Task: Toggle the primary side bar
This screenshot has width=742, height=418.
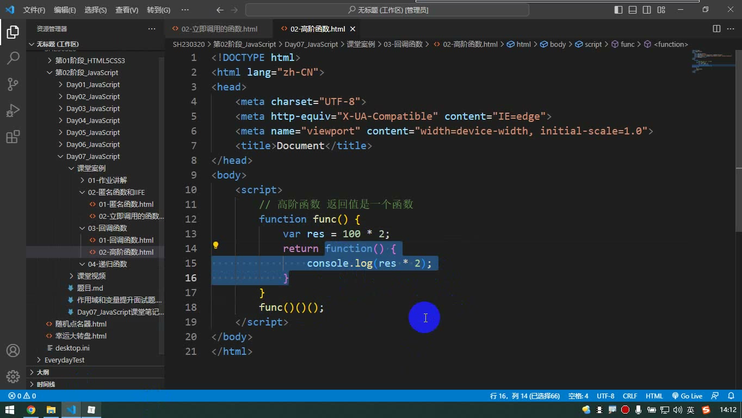Action: click(x=619, y=10)
